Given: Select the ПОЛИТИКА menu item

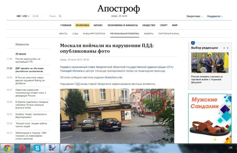Looking at the screenshot, I should 82,25.
